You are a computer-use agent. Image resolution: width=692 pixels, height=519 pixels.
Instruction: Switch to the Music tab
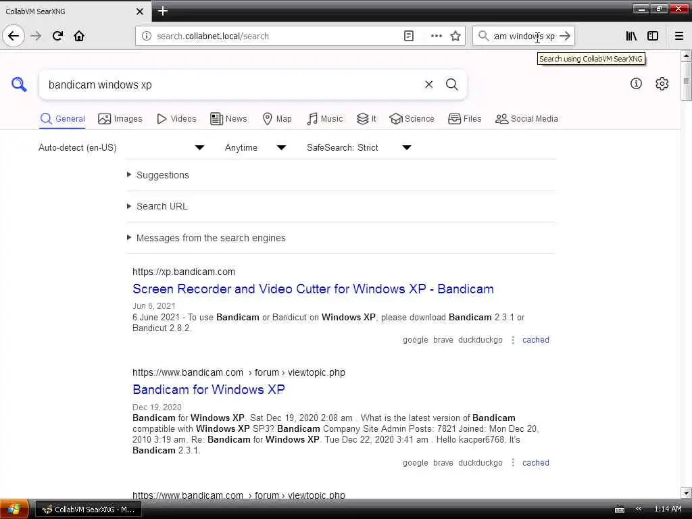324,119
